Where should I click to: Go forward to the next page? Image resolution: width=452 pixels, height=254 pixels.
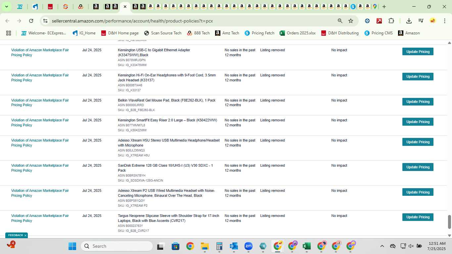coord(19,21)
